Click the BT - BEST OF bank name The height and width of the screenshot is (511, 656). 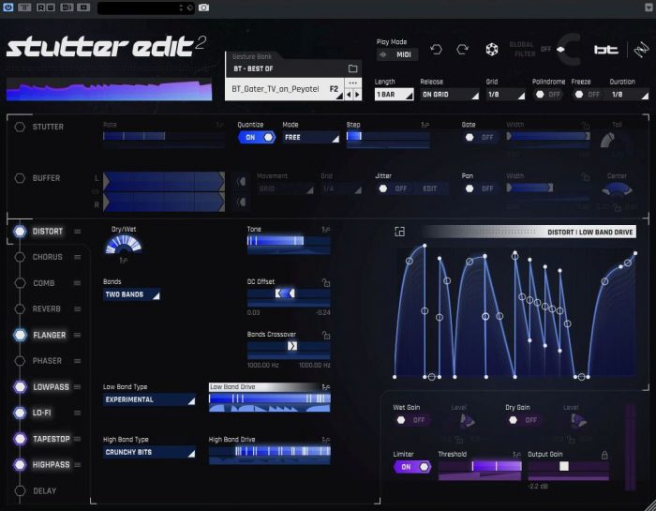coord(253,68)
